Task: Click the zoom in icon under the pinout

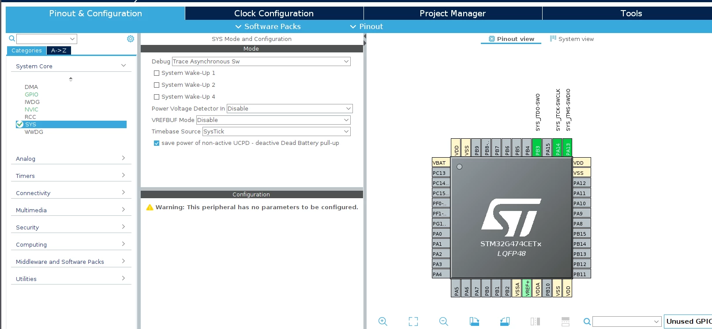Action: 383,322
